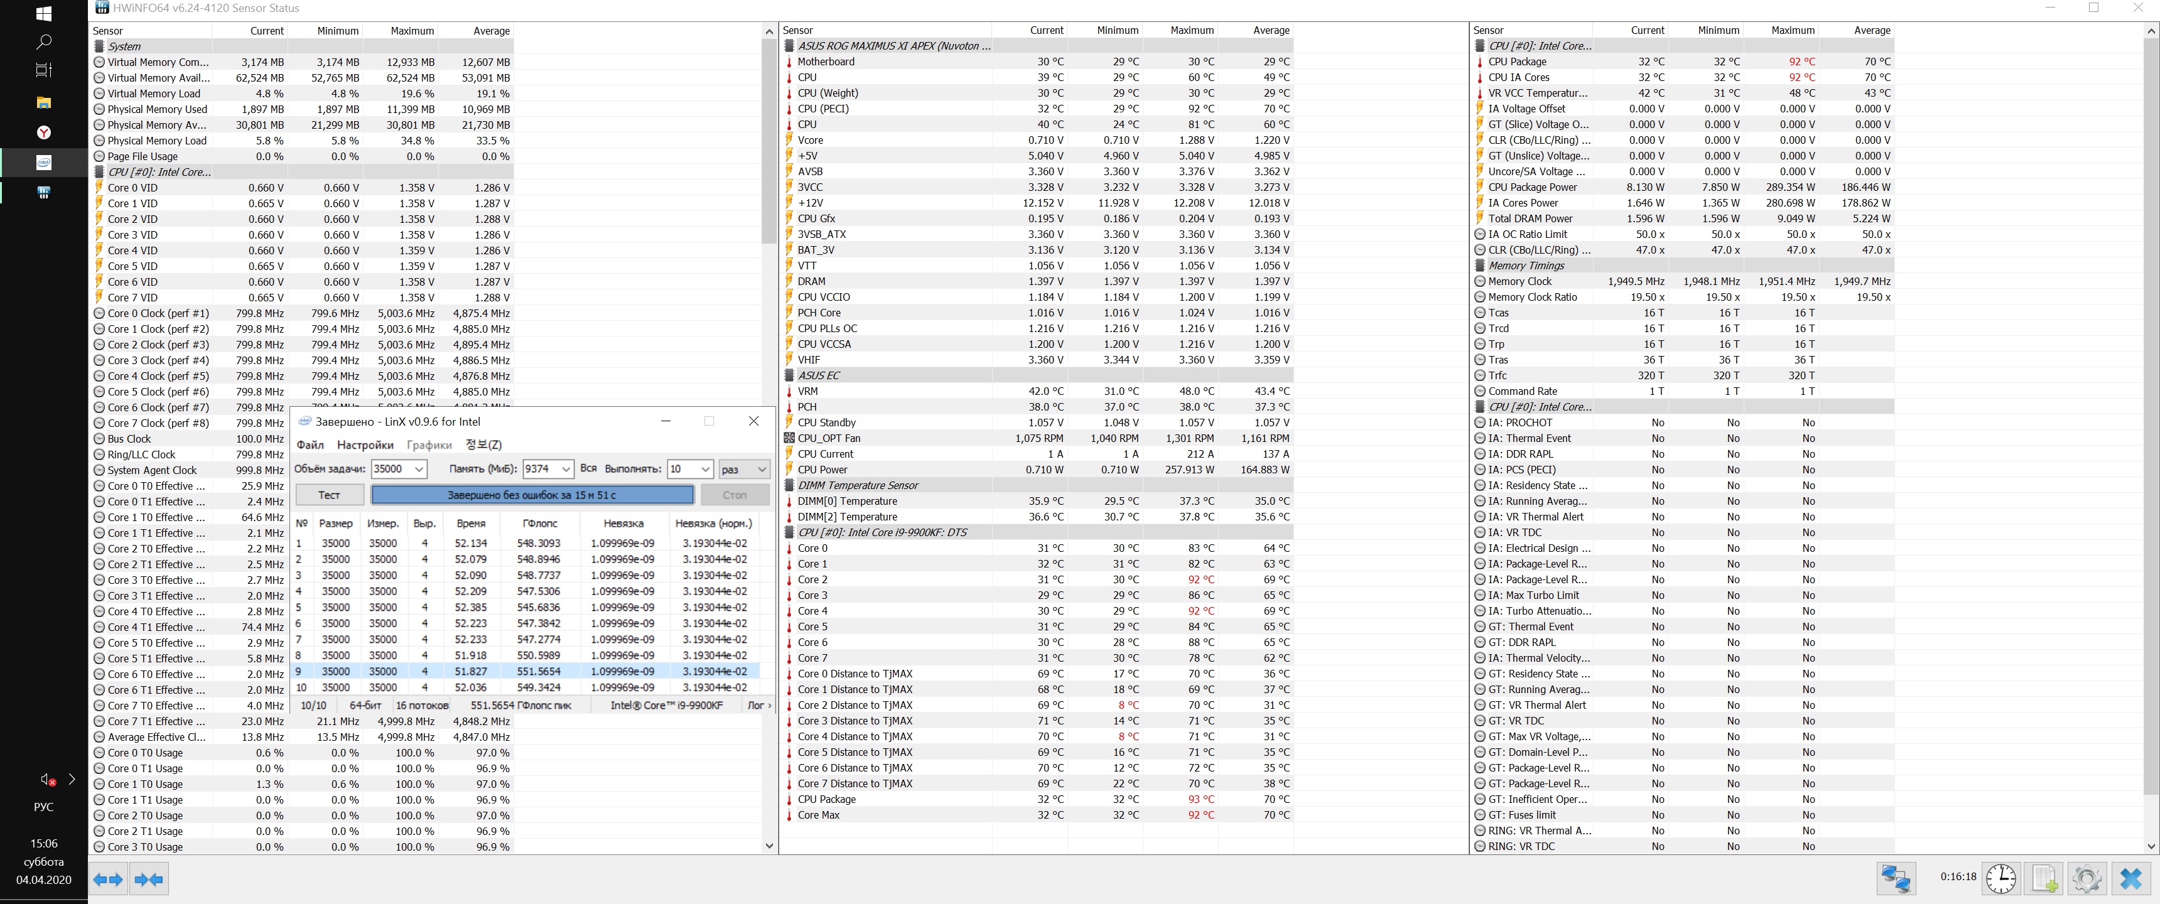The image size is (2160, 904).
Task: Open File Explorer from the taskbar
Action: pos(43,102)
